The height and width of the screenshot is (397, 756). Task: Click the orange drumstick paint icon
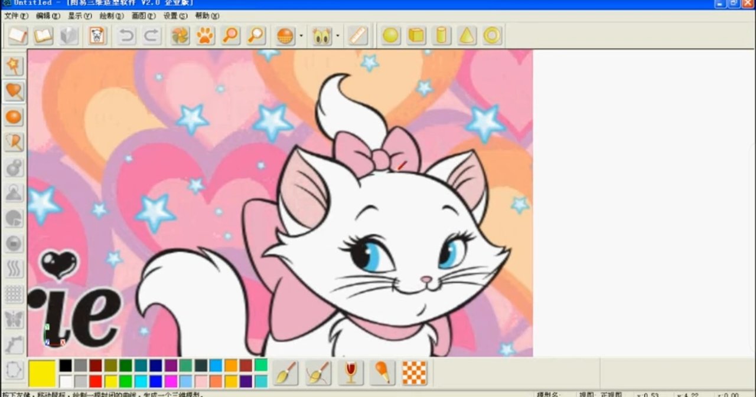[382, 372]
